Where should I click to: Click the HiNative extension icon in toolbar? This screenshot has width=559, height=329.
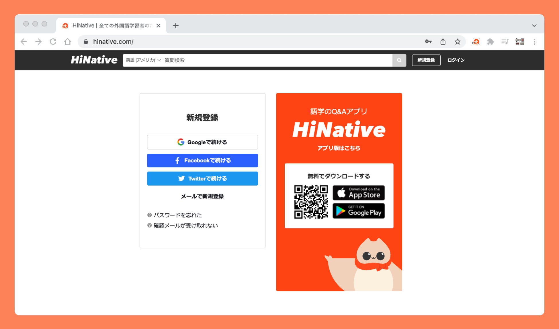(476, 42)
